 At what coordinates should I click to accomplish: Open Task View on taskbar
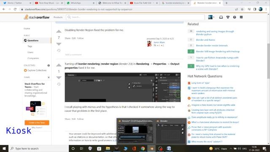click(81, 148)
